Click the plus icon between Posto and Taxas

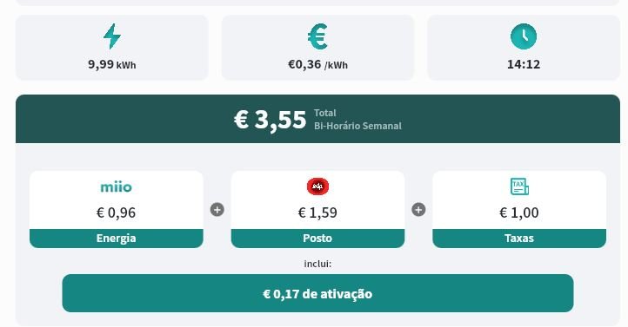(x=418, y=210)
